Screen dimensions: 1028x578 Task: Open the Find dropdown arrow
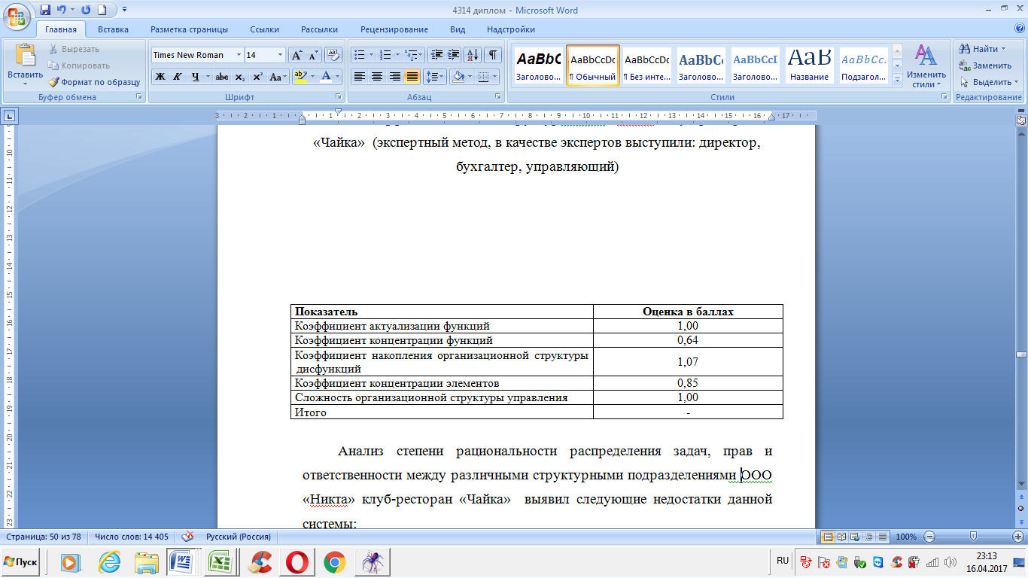point(1003,49)
